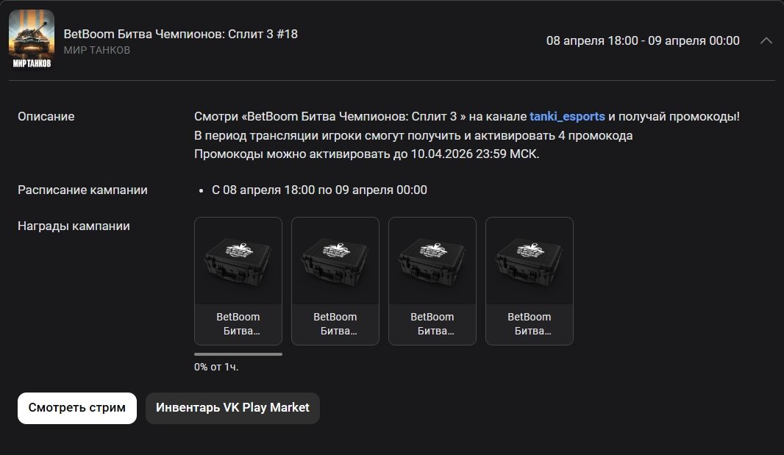Image resolution: width=784 pixels, height=455 pixels.
Task: Select the first reward case image
Action: pyautogui.click(x=238, y=261)
